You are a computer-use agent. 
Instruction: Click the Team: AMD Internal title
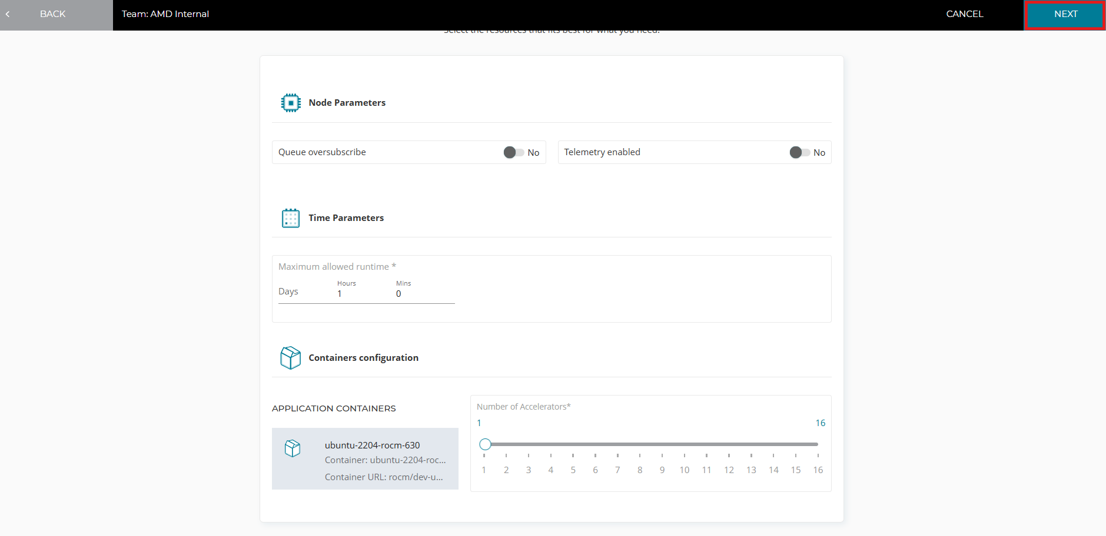[x=165, y=14]
